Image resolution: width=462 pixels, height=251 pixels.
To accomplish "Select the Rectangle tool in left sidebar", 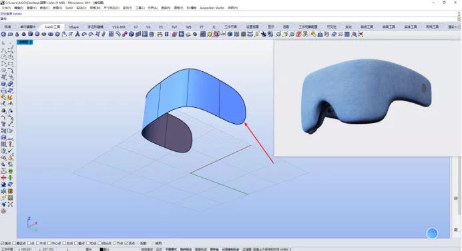I will 10,64.
